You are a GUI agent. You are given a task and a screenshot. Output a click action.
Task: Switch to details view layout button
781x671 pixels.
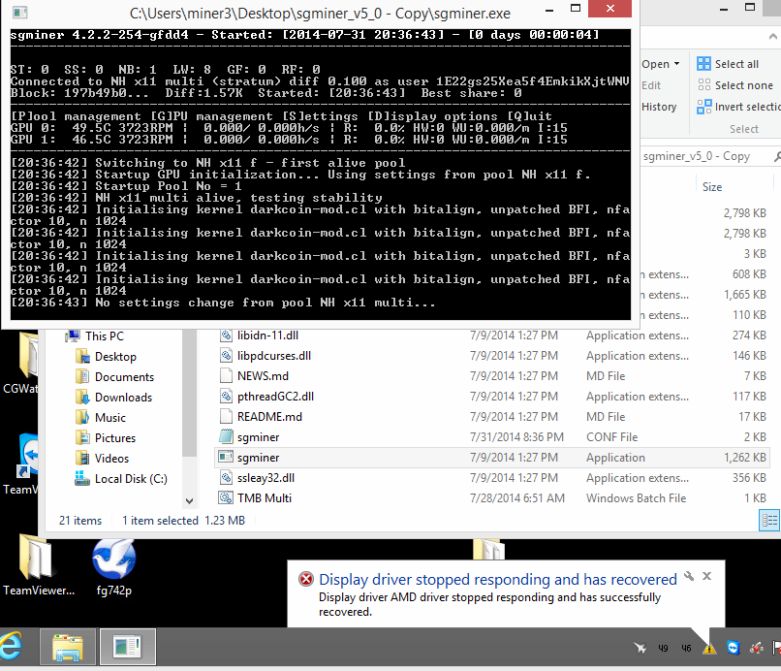point(768,521)
